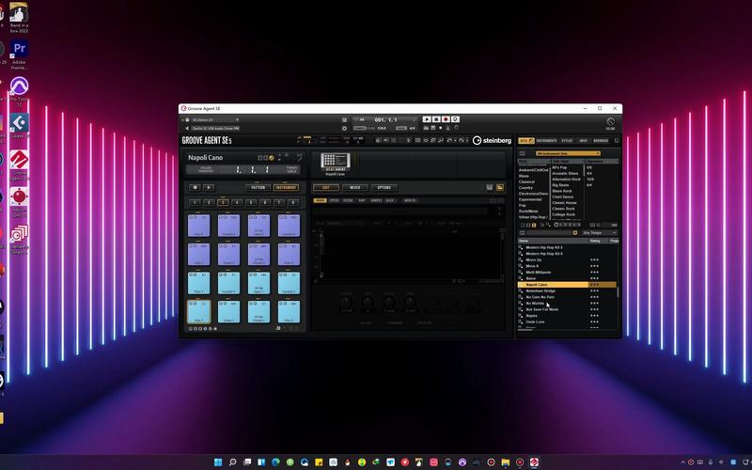Image resolution: width=752 pixels, height=470 pixels.
Task: Expand the All Instrument Sets dropdown
Action: pyautogui.click(x=568, y=153)
